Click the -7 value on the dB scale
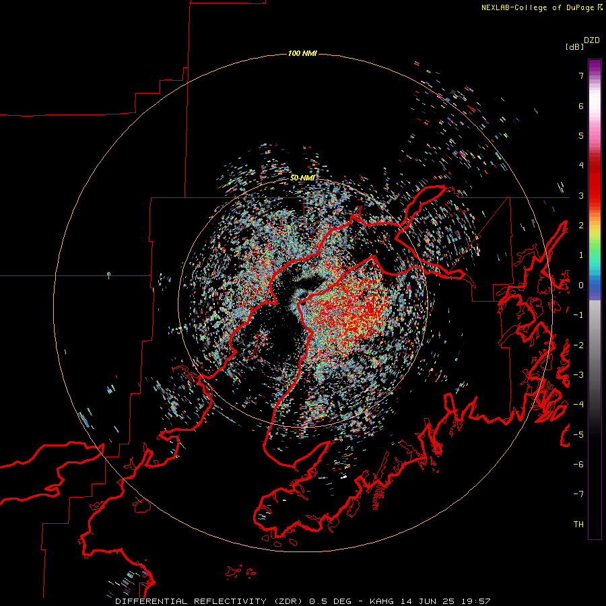 578,494
